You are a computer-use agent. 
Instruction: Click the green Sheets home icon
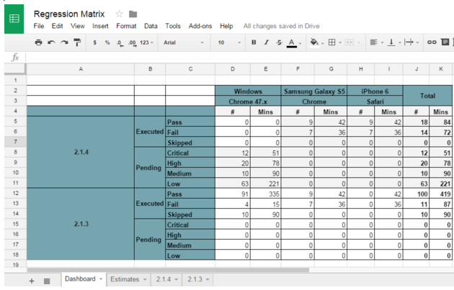pyautogui.click(x=14, y=19)
